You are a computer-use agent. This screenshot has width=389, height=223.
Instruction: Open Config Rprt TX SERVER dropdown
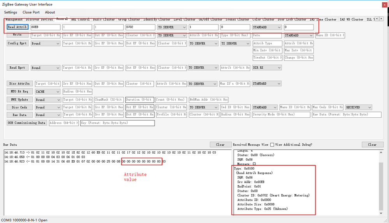(235, 43)
